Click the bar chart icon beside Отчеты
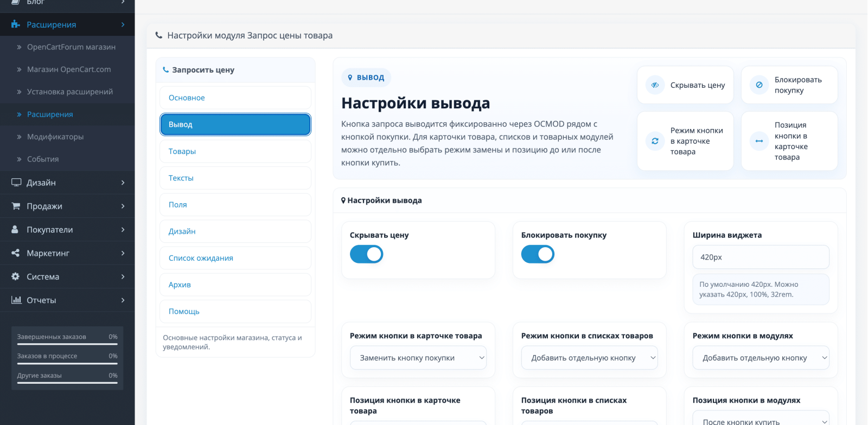The image size is (868, 425). click(x=16, y=300)
